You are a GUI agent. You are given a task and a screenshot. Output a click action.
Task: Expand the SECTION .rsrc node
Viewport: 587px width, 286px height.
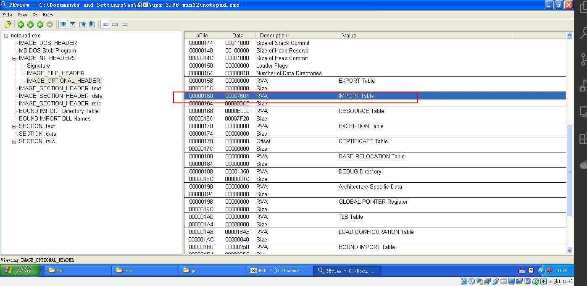tap(14, 142)
